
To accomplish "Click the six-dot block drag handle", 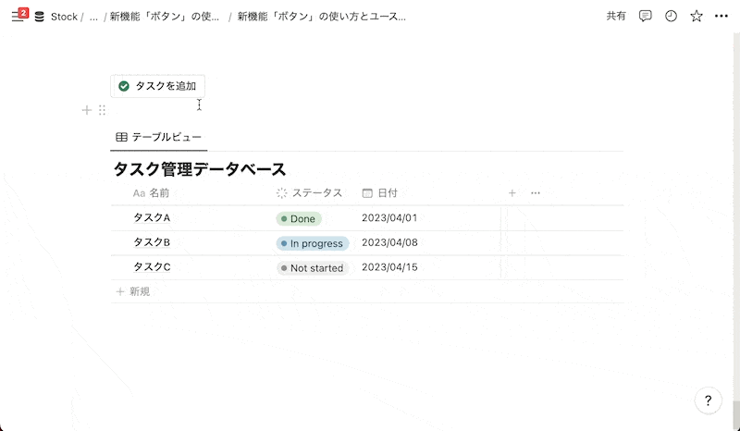I will (102, 110).
